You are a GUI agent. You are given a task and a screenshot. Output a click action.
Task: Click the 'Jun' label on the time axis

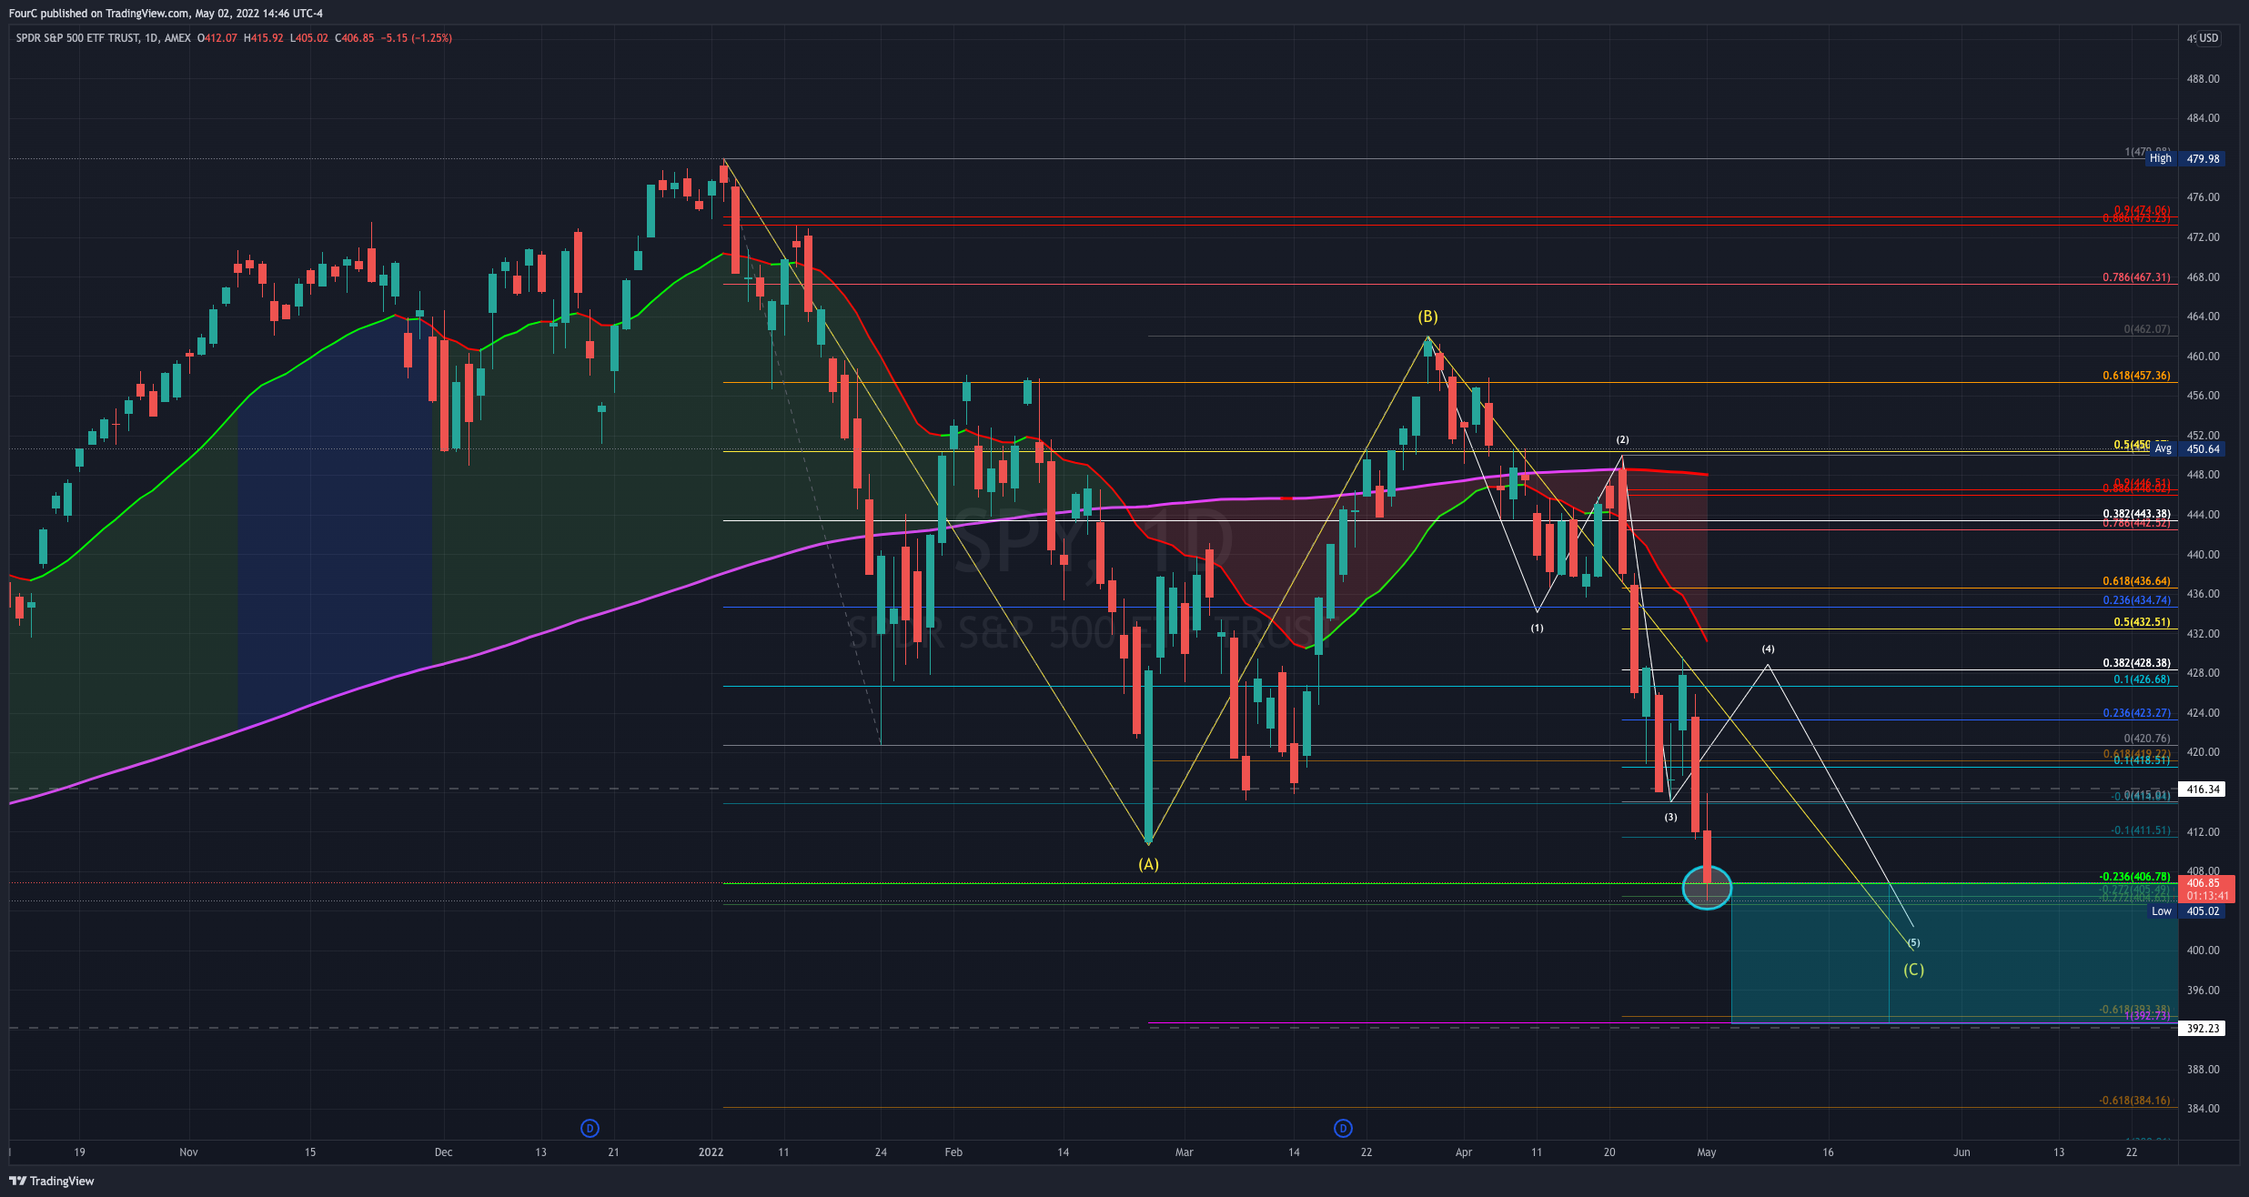tap(1962, 1152)
